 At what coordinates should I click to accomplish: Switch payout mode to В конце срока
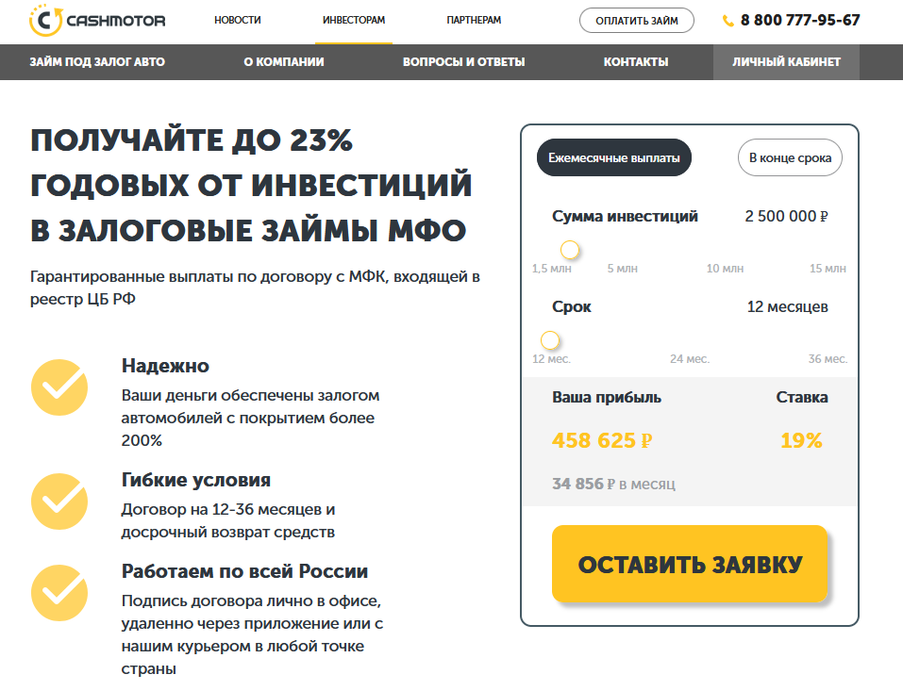[x=790, y=157]
